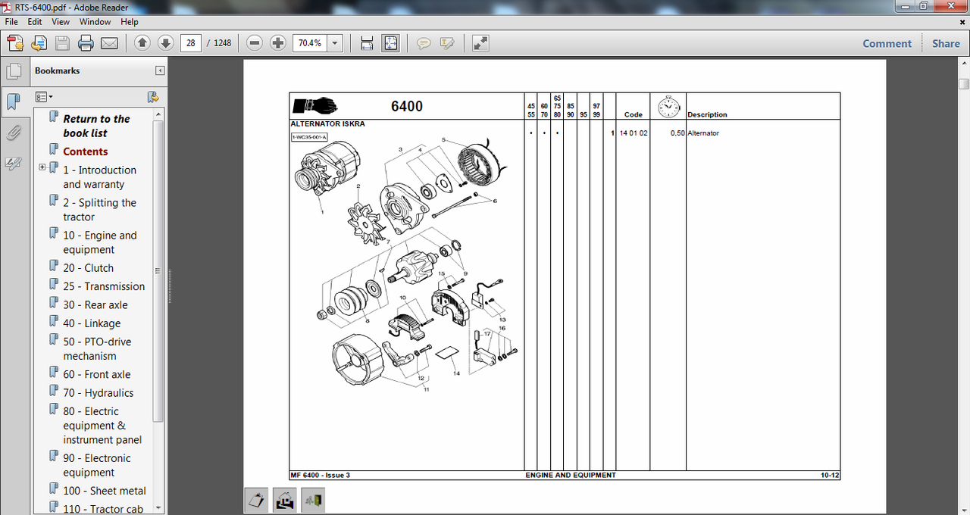This screenshot has height=515, width=970.
Task: Toggle Read Mode with the expand-arrows icon
Action: click(480, 43)
